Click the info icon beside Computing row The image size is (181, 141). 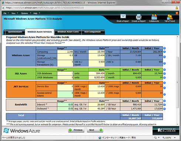click(164, 52)
